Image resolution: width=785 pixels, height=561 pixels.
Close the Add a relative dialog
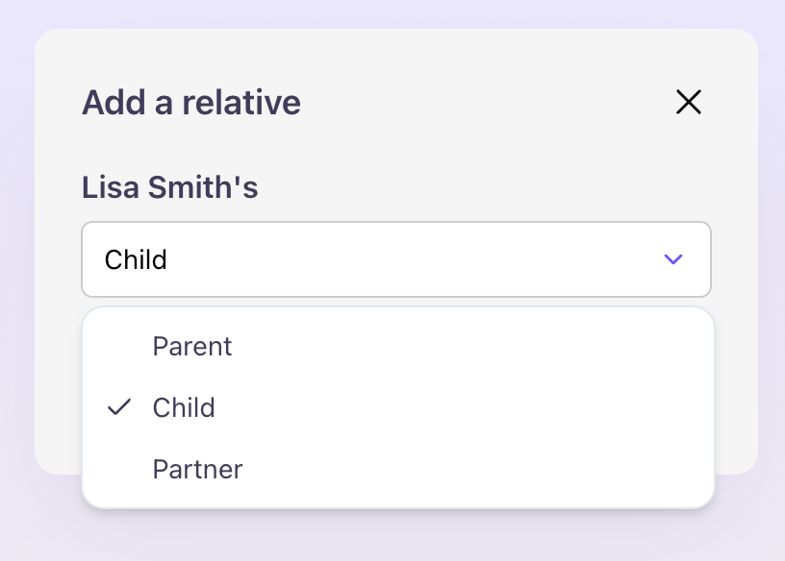tap(689, 102)
